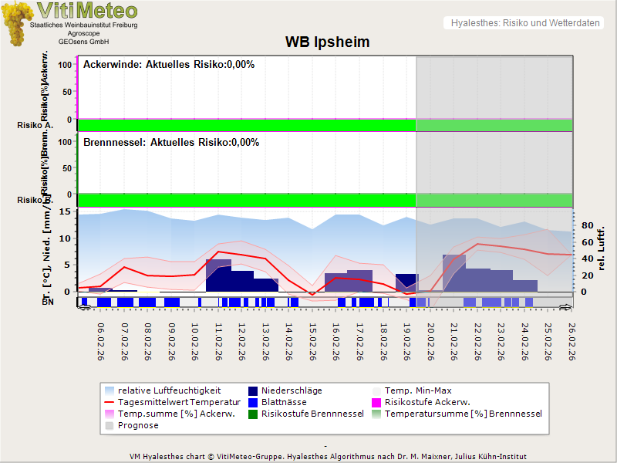Click the Brennnessel Aktuelles Risiko heading
The height and width of the screenshot is (463, 617).
[x=171, y=143]
